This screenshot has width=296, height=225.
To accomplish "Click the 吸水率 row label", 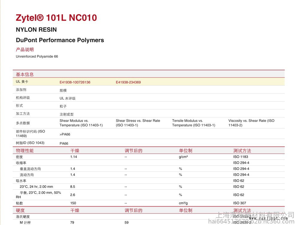I will point(21,181).
